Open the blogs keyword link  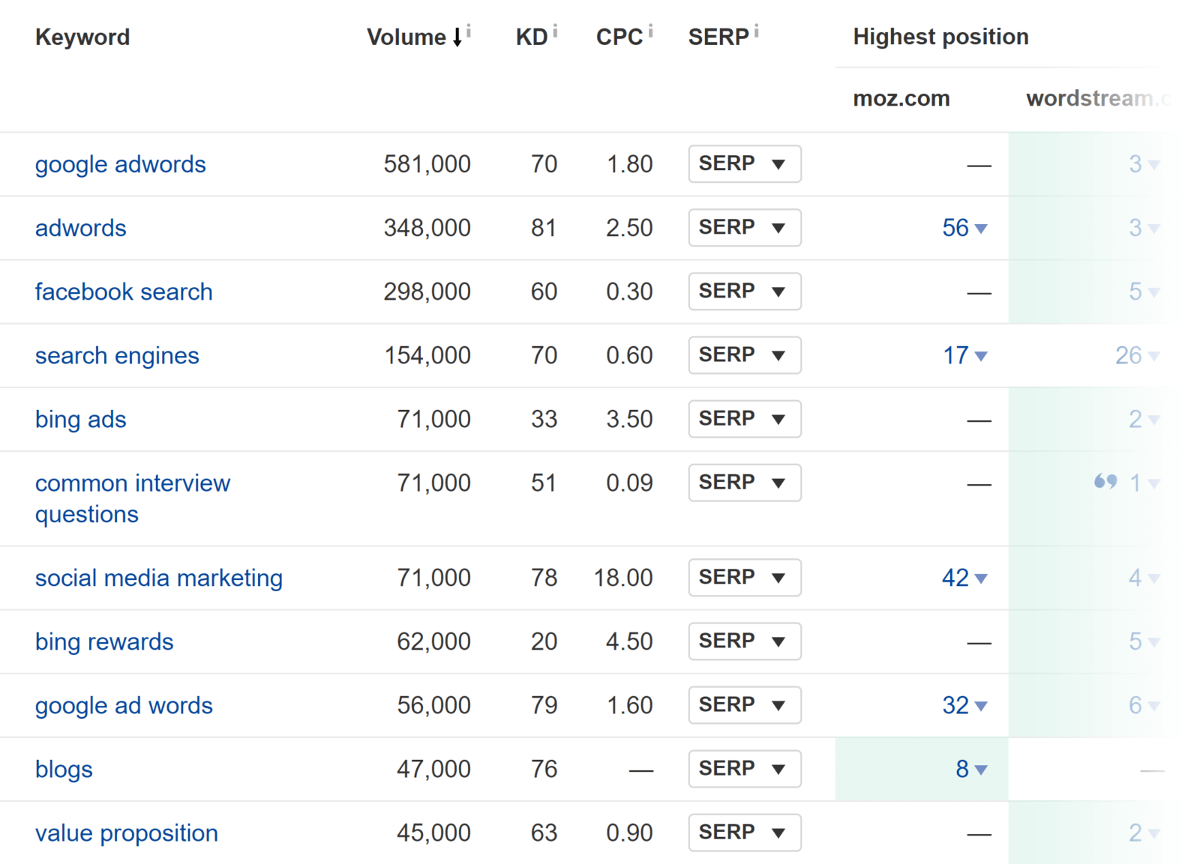(64, 770)
